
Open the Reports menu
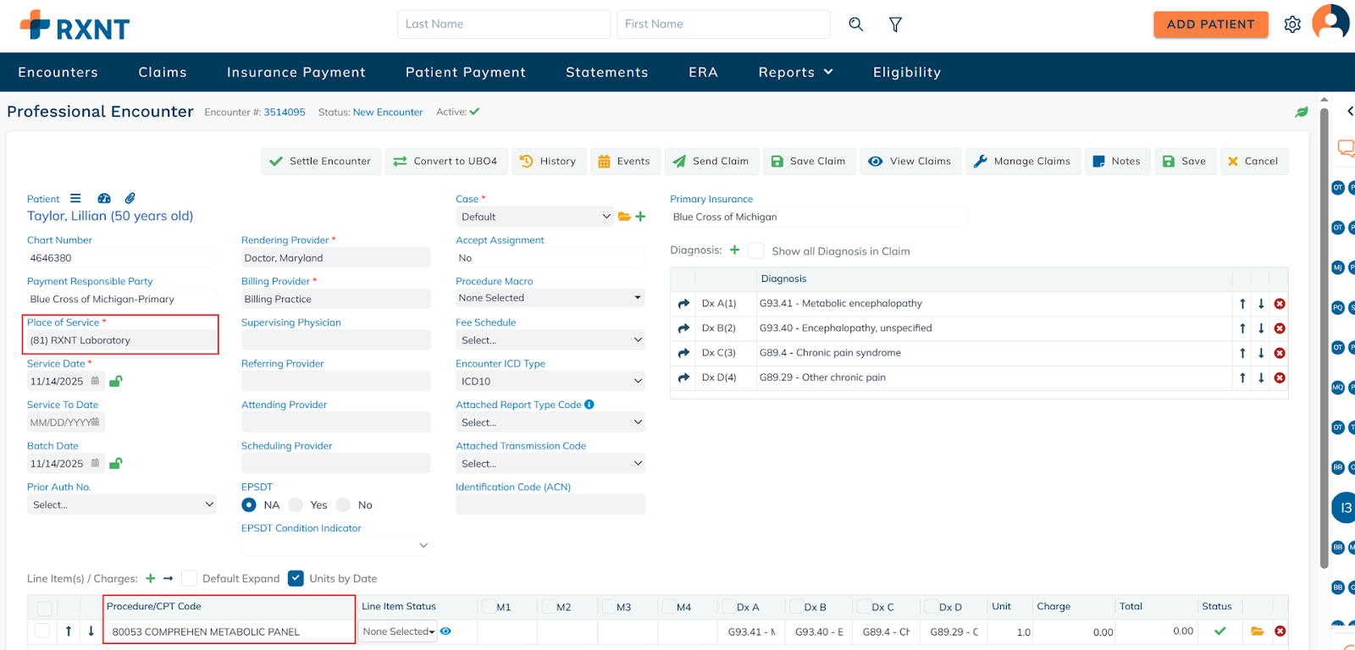[x=795, y=73]
